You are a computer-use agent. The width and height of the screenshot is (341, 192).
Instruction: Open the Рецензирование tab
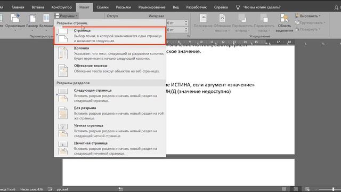pyautogui.click(x=152, y=7)
